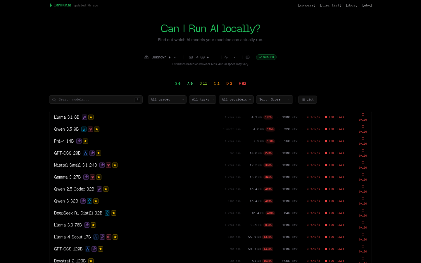
Task: Go to the docs section
Action: 351,5
